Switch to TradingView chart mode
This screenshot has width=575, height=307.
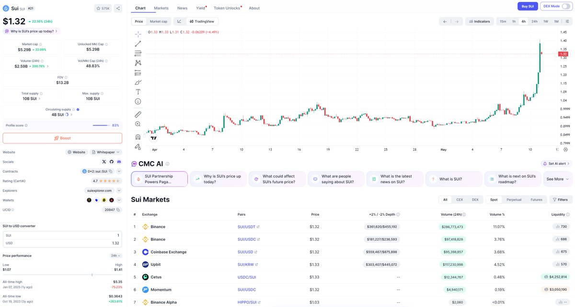pos(202,22)
